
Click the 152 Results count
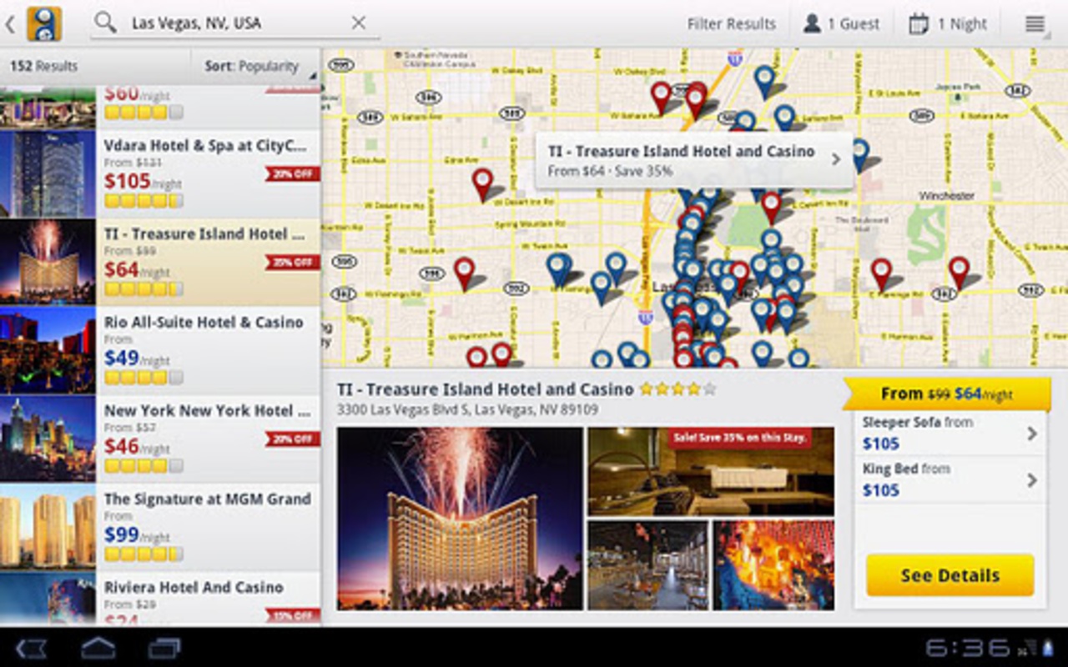(x=43, y=66)
